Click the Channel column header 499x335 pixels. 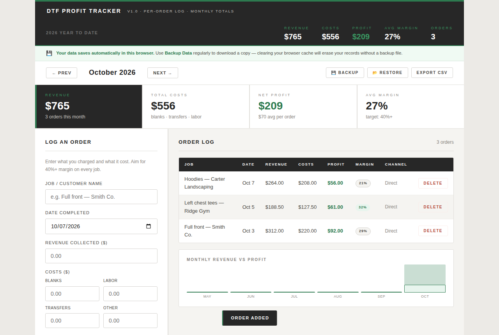[x=396, y=164]
